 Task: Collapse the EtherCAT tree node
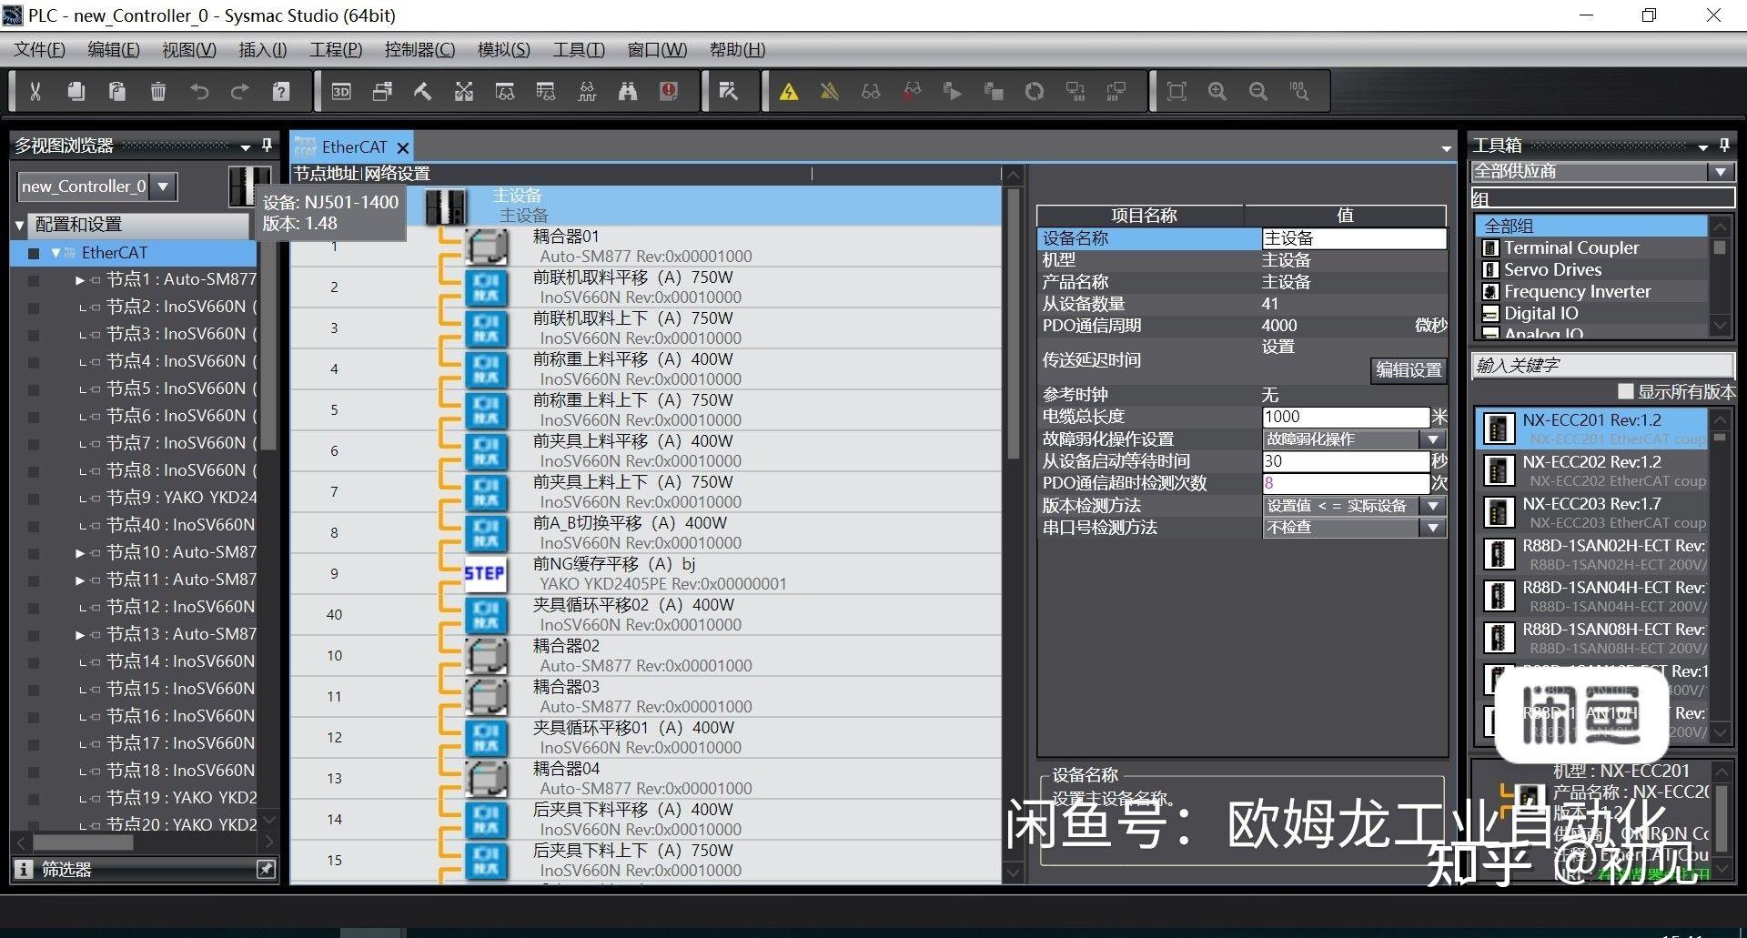56,253
